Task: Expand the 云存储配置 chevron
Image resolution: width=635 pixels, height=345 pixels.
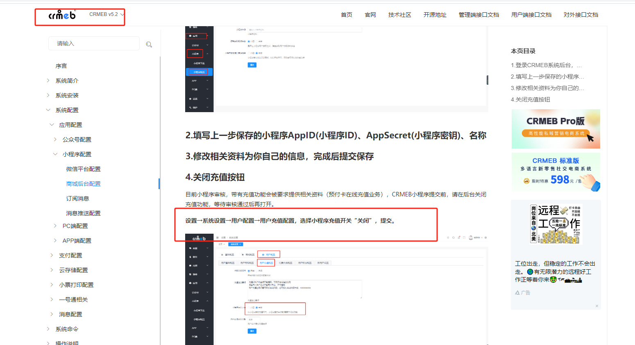Action: point(52,270)
